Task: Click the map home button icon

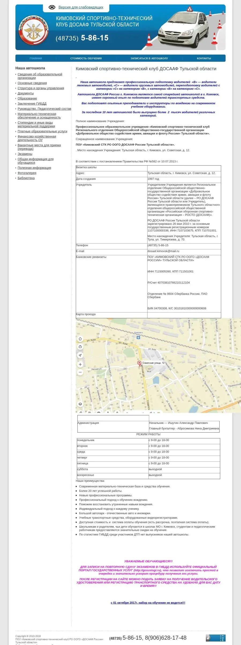Action: (x=80, y=339)
